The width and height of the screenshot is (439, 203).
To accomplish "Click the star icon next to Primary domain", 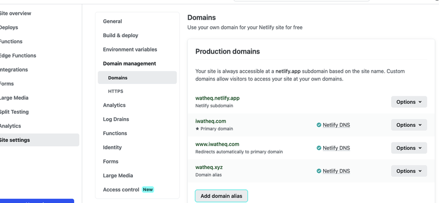I will coord(197,129).
